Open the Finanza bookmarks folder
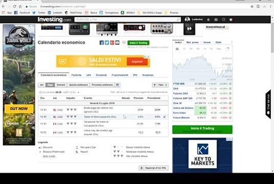274x184 pixels. 172,13
